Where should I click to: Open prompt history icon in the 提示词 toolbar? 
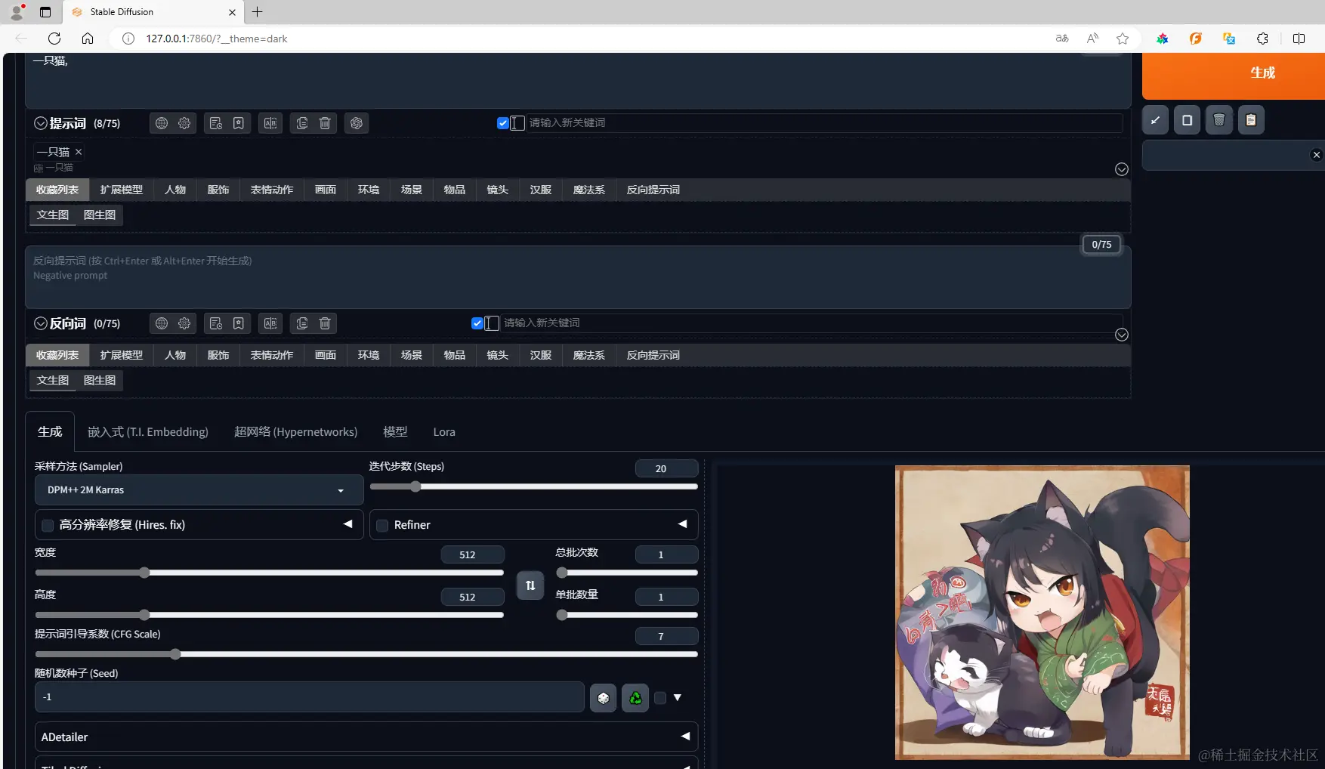(216, 123)
